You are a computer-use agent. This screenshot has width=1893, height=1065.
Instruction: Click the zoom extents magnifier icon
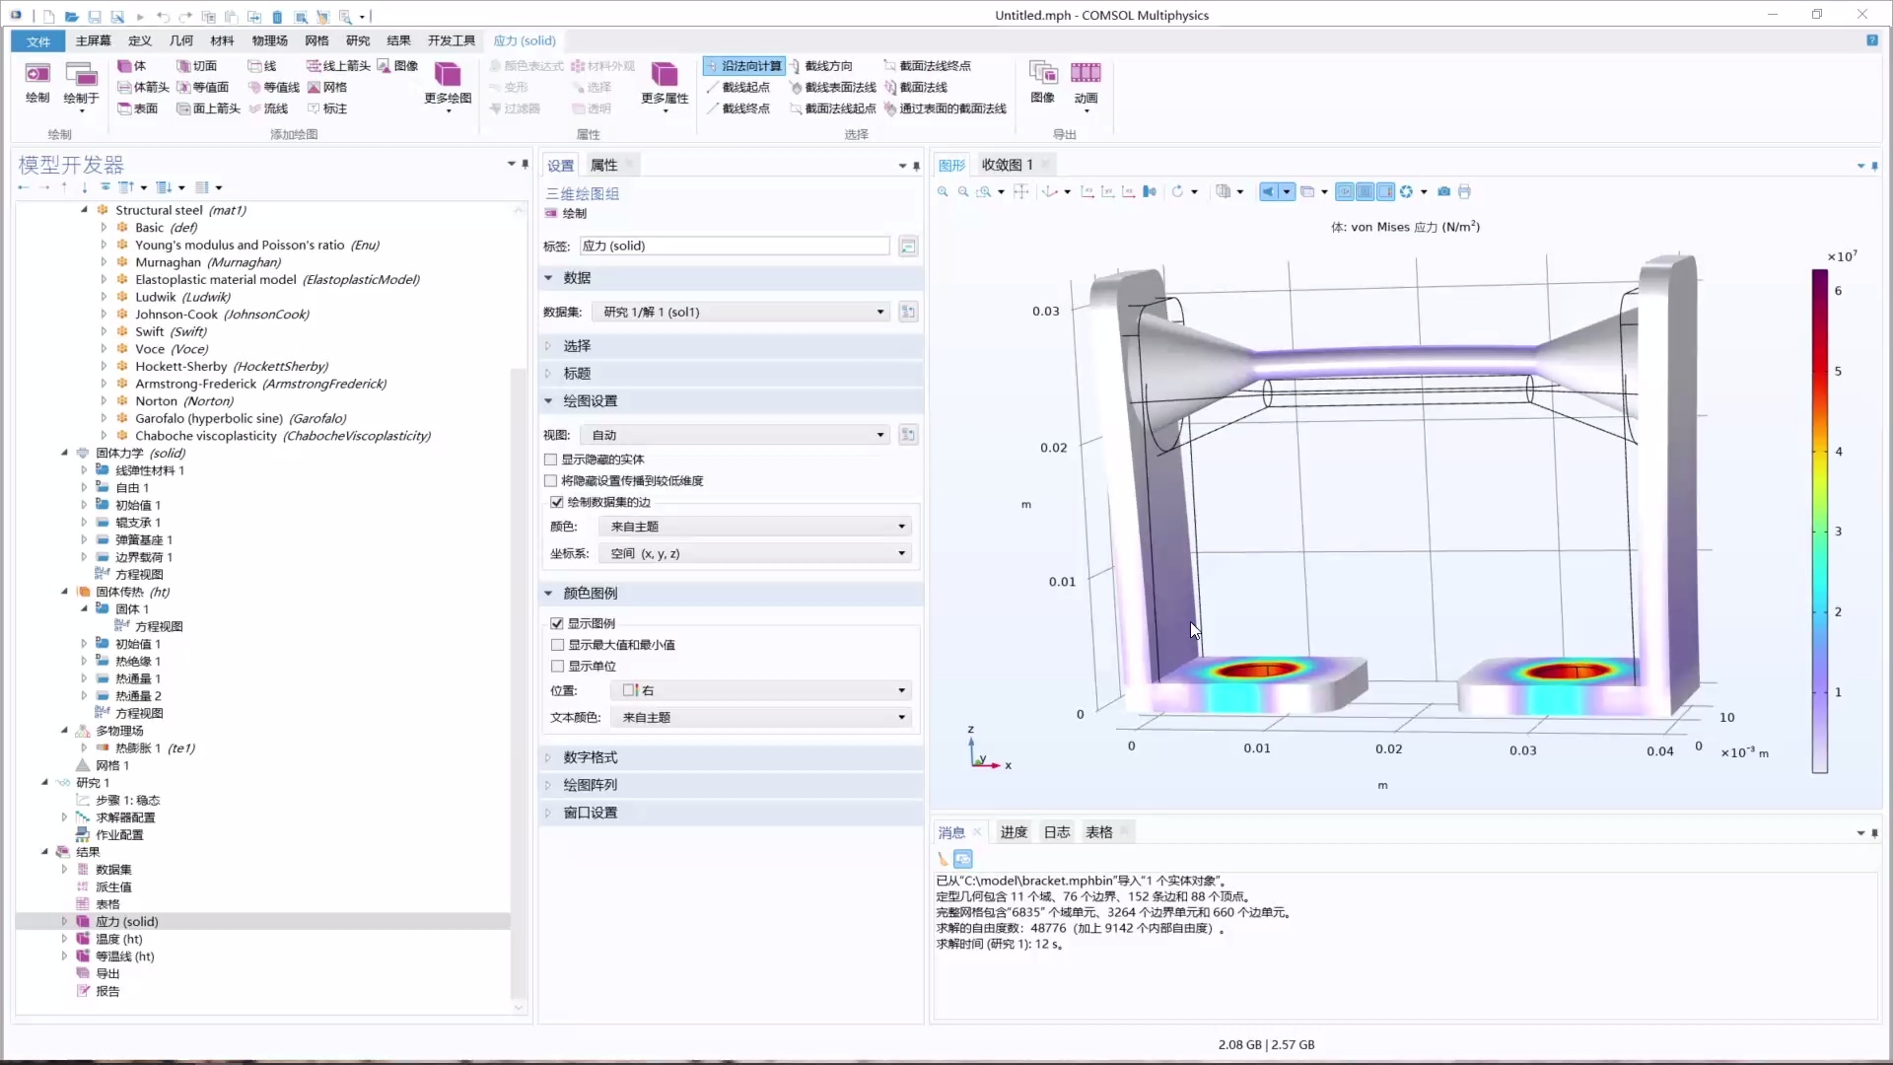pos(986,191)
